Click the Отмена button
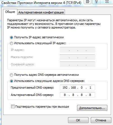Image resolution: width=113 pixels, height=125 pixels. click(x=101, y=120)
